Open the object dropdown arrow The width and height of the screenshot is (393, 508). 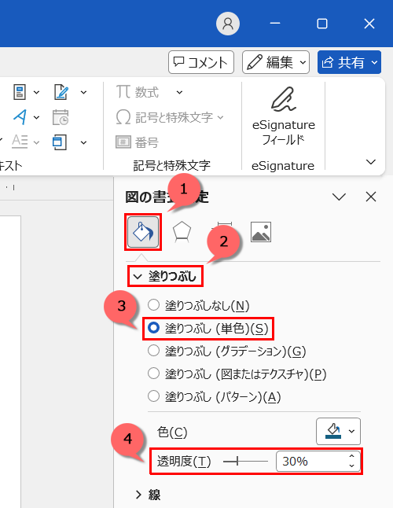[x=83, y=142]
